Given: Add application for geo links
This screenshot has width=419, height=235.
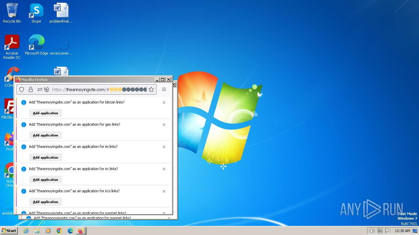Looking at the screenshot, I should (x=46, y=135).
